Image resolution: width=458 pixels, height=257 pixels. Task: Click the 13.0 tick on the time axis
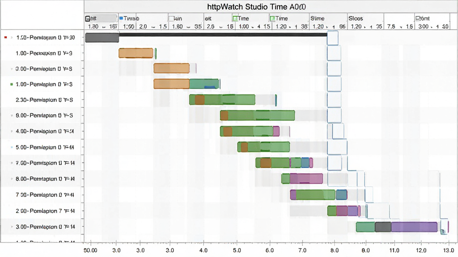(x=449, y=250)
